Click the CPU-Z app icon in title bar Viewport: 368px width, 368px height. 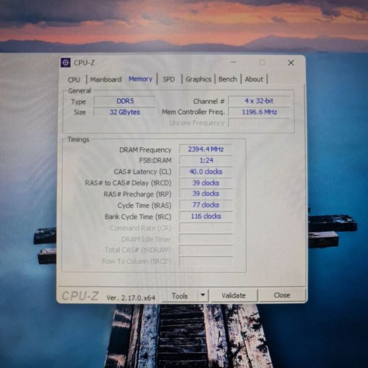[65, 63]
